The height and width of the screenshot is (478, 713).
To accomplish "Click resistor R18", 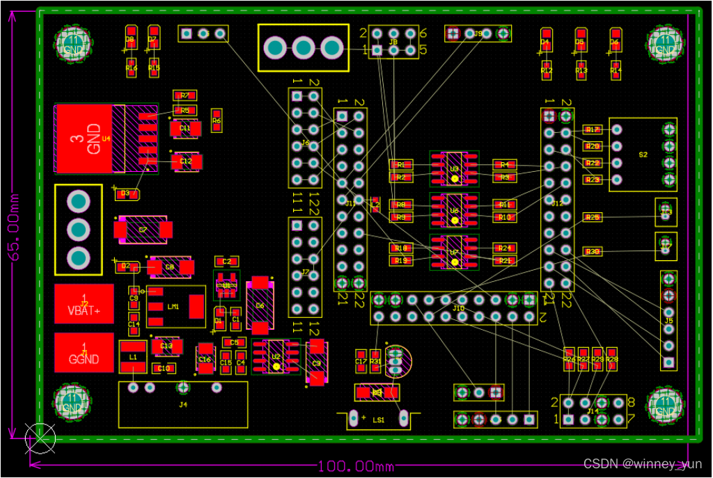I will [x=401, y=248].
